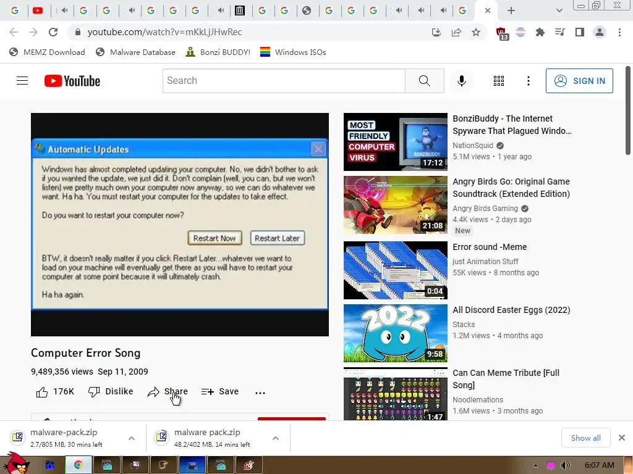Expand options for malware pack.zip download
Viewport: 633px width, 474px height.
coord(276,438)
